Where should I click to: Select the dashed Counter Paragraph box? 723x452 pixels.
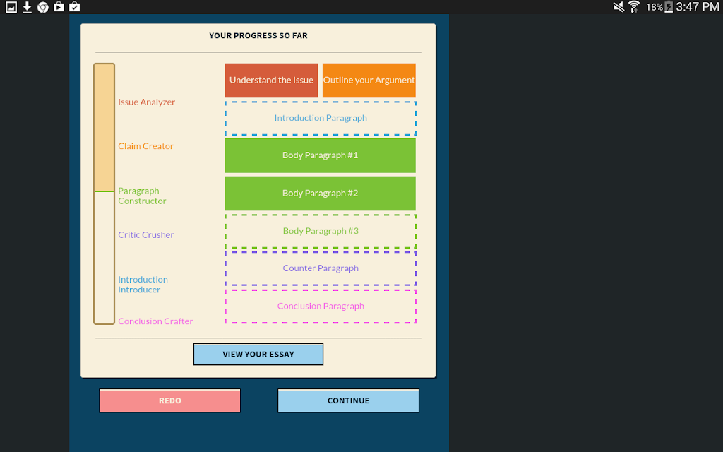(321, 268)
